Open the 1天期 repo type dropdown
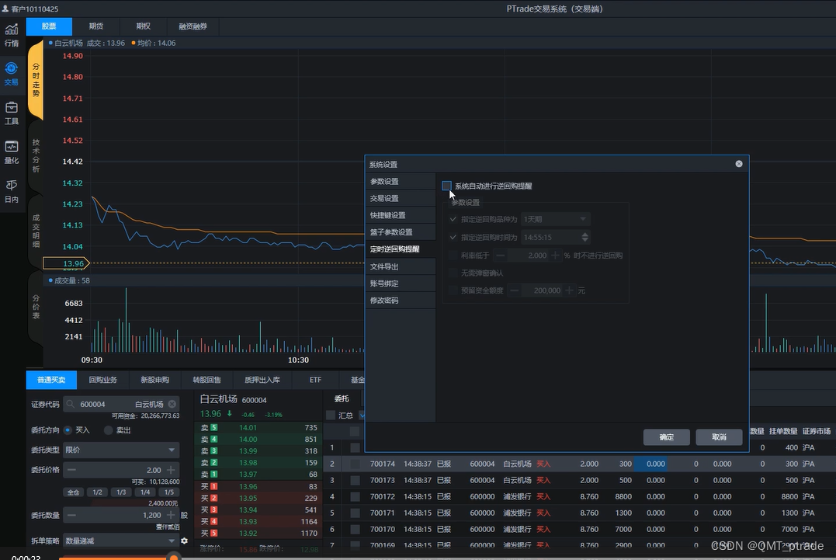Screen dimensions: 836x560 (555, 219)
